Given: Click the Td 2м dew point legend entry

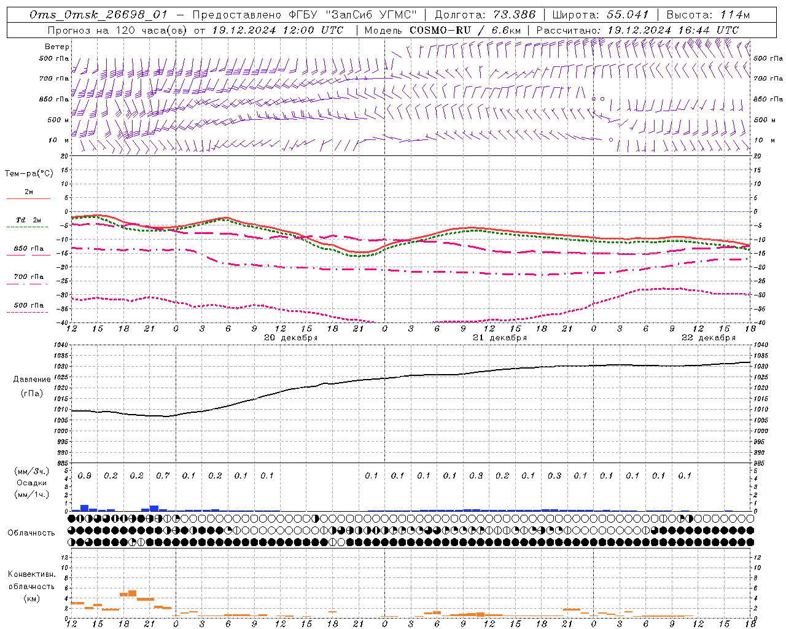Looking at the screenshot, I should (x=28, y=220).
